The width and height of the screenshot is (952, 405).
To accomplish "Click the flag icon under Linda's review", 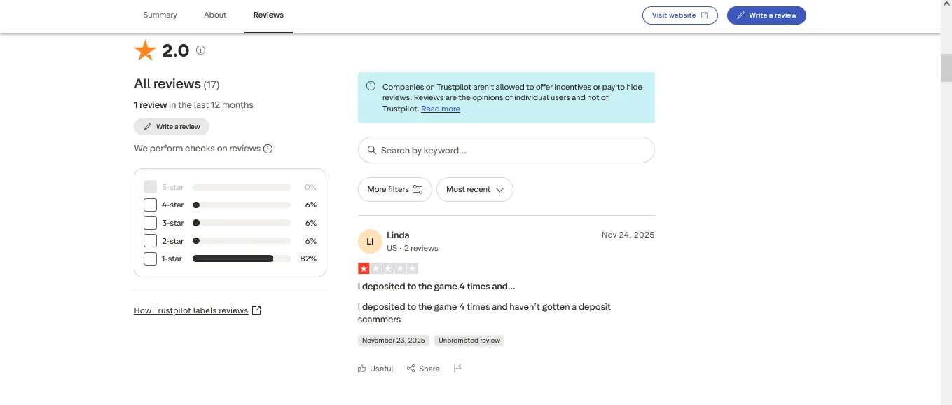I will point(457,369).
